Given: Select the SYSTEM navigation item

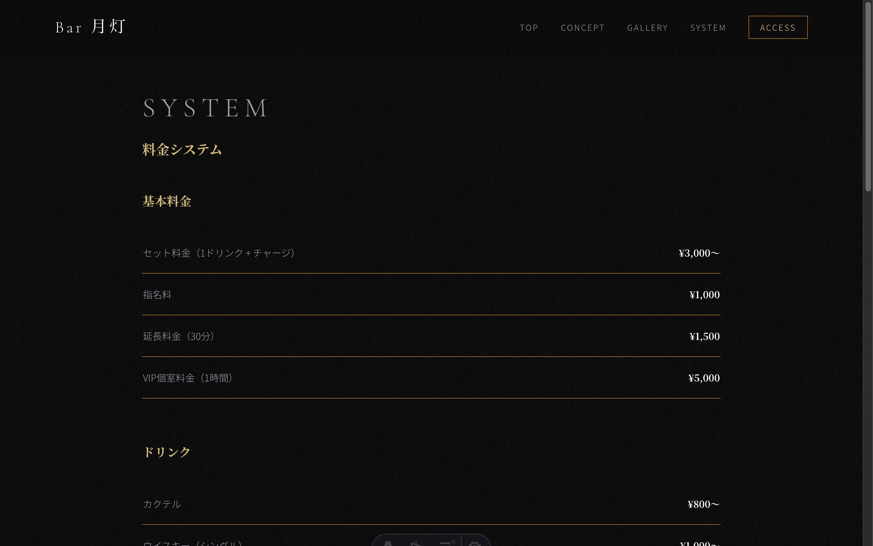Looking at the screenshot, I should [708, 28].
